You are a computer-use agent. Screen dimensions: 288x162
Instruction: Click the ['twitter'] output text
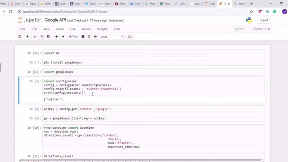click(53, 99)
